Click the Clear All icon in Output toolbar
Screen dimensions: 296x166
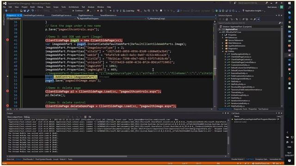click(x=85, y=117)
